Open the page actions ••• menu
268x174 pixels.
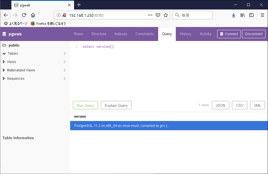click(x=150, y=15)
